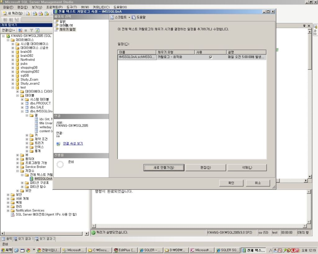Collapse the test database node
The image size is (318, 254).
(x=13, y=87)
